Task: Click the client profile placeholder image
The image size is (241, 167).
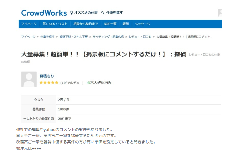Action: coord(29,79)
